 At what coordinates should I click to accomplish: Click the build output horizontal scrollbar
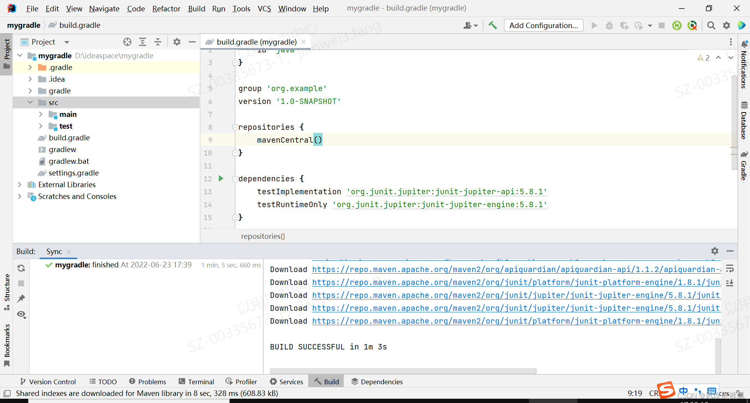(x=403, y=371)
